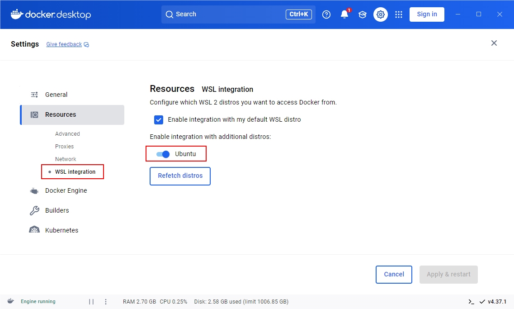514x309 pixels.
Task: Click the Refetch distros button
Action: click(180, 176)
